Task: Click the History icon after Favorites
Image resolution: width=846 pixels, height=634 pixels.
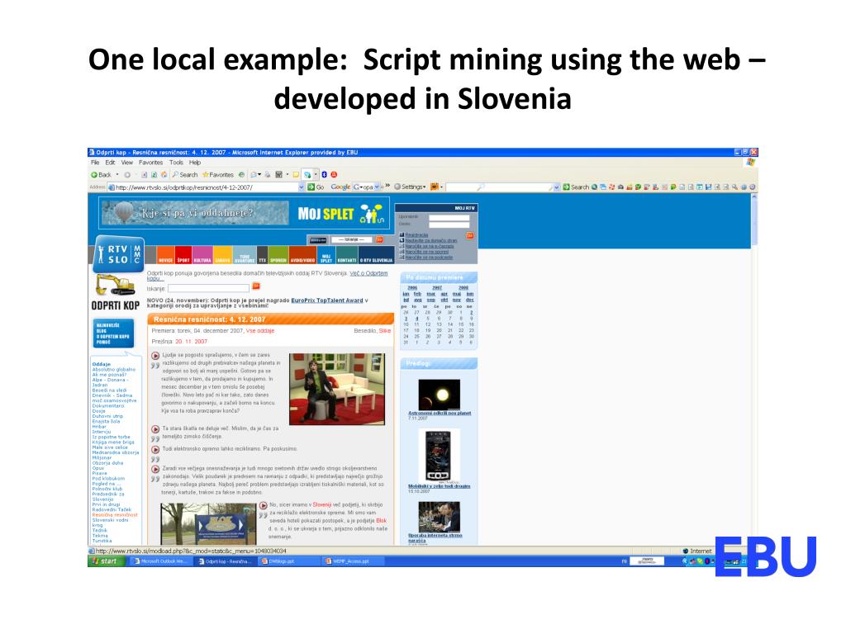Action: point(241,175)
